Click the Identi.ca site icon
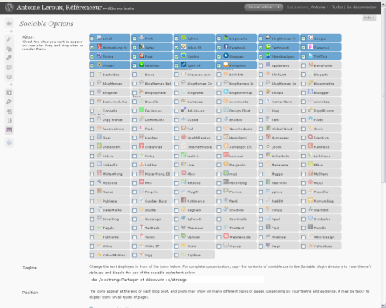386x308 pixels. pyautogui.click(x=310, y=137)
